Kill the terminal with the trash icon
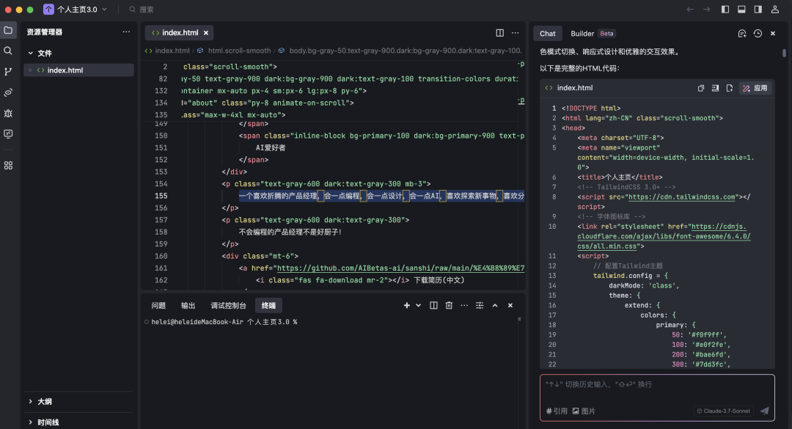 [x=449, y=305]
